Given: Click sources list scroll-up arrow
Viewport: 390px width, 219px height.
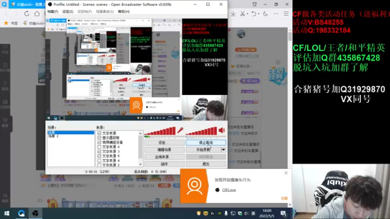Looking at the screenshot, I should pos(140,133).
